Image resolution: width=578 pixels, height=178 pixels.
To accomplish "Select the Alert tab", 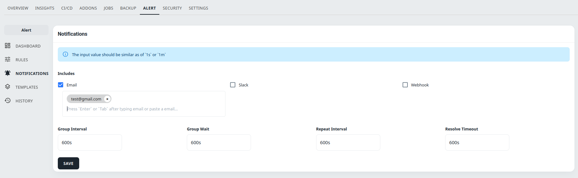I will click(x=149, y=8).
